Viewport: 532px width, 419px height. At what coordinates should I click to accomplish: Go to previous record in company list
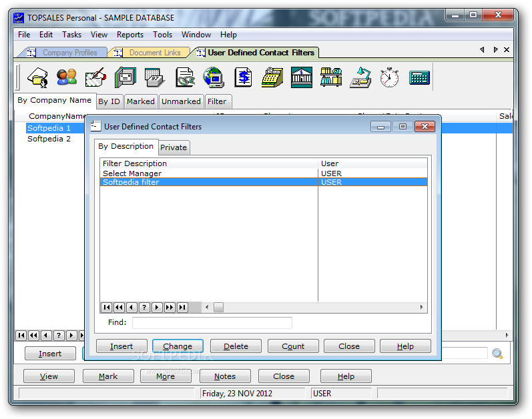46,336
